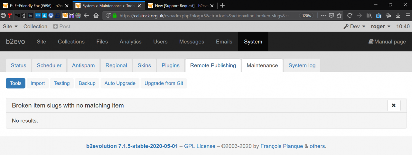Expand the Dev dropdown menu
The height and width of the screenshot is (155, 412).
(355, 26)
